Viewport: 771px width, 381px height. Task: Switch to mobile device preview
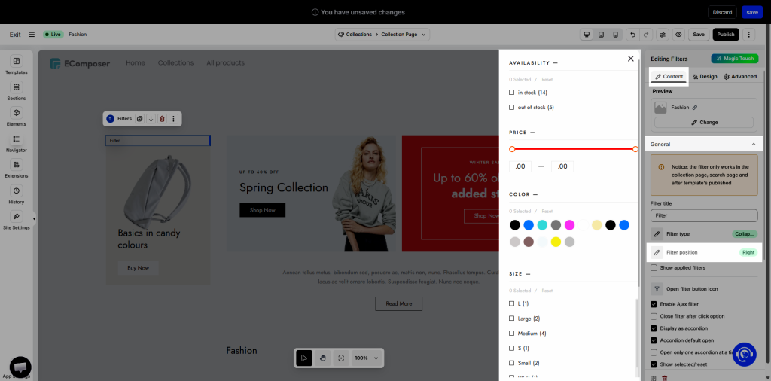pyautogui.click(x=615, y=35)
